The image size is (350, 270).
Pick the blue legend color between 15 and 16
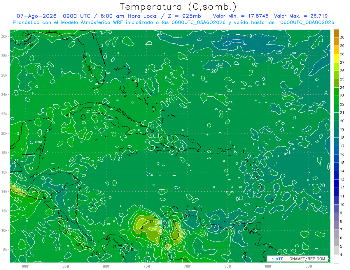(336, 158)
